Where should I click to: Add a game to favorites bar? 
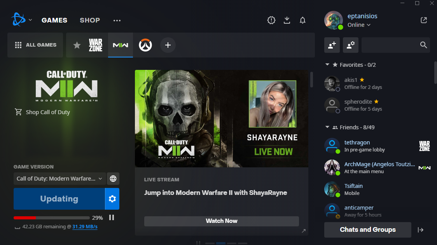(x=168, y=45)
